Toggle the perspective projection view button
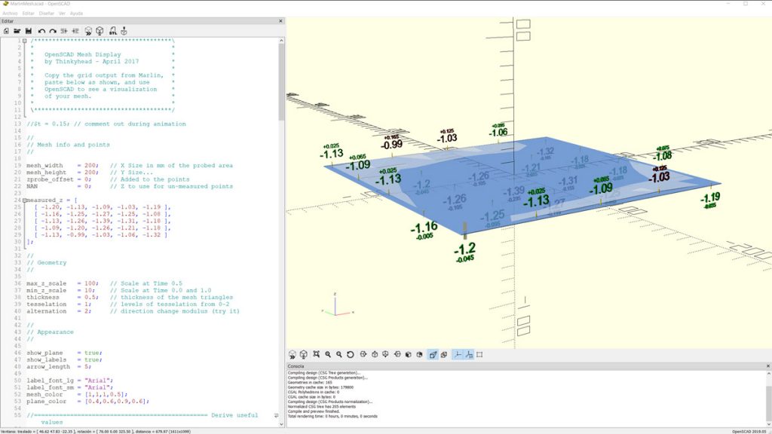The width and height of the screenshot is (772, 434). (x=433, y=354)
